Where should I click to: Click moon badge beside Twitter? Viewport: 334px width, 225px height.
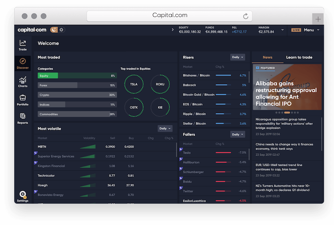[x=181, y=188]
